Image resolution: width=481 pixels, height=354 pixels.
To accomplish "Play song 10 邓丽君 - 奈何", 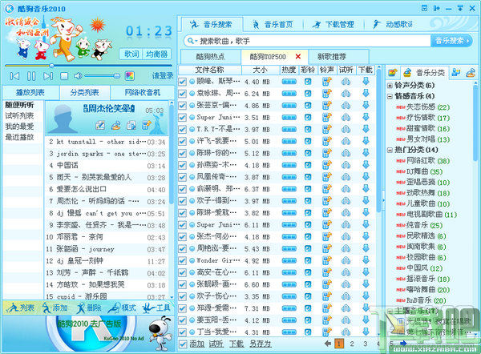I will pyautogui.click(x=106, y=237).
